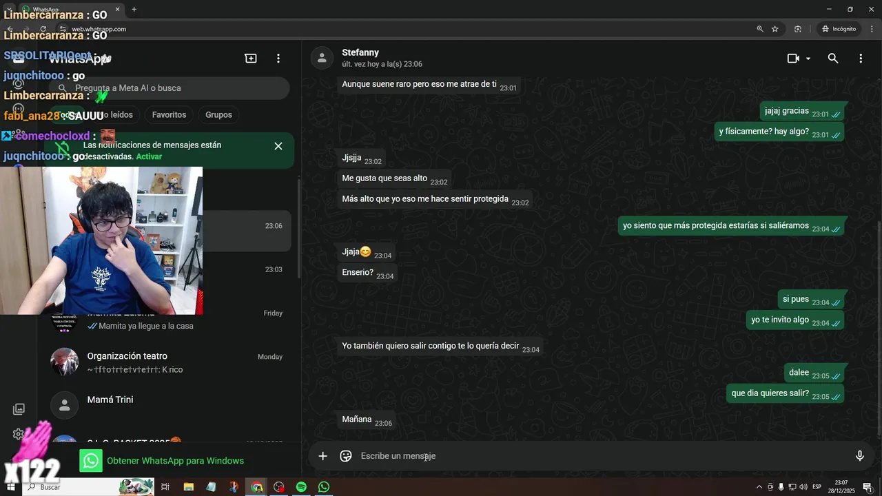Click the green WhatsApp logo in banner

[x=91, y=461]
